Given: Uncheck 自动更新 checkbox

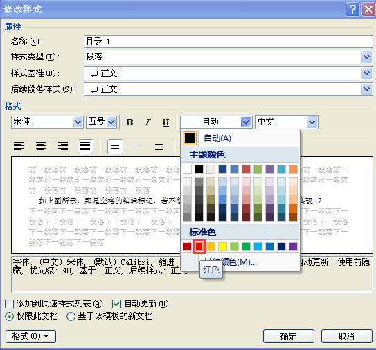Looking at the screenshot, I should pyautogui.click(x=116, y=304).
